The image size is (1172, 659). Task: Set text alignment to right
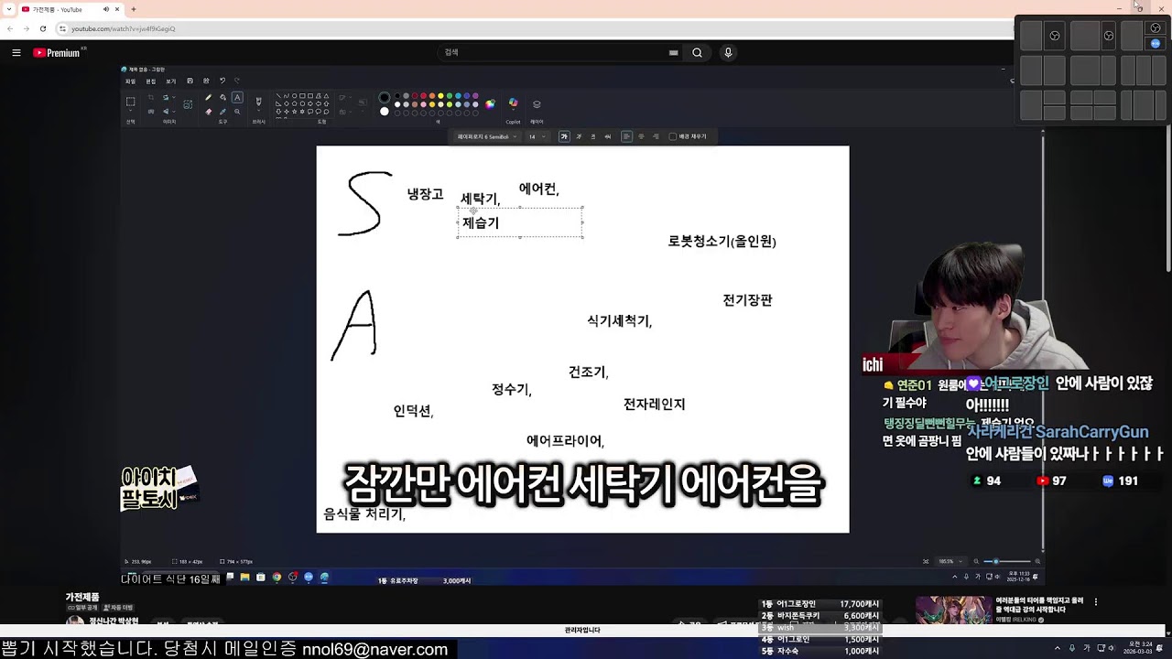click(656, 136)
